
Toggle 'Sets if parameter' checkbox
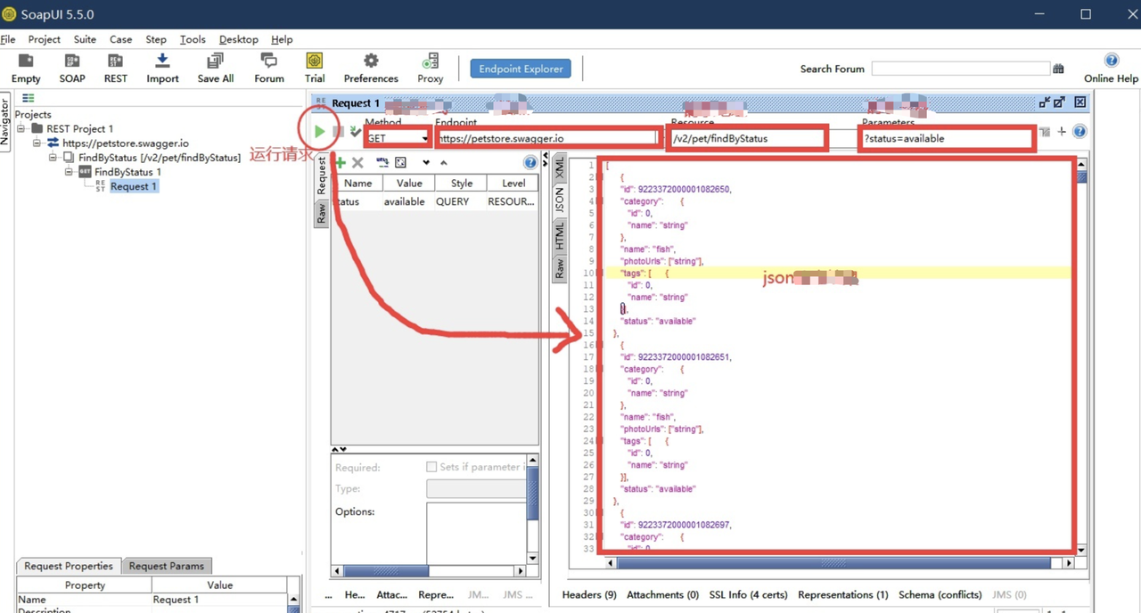click(x=431, y=467)
